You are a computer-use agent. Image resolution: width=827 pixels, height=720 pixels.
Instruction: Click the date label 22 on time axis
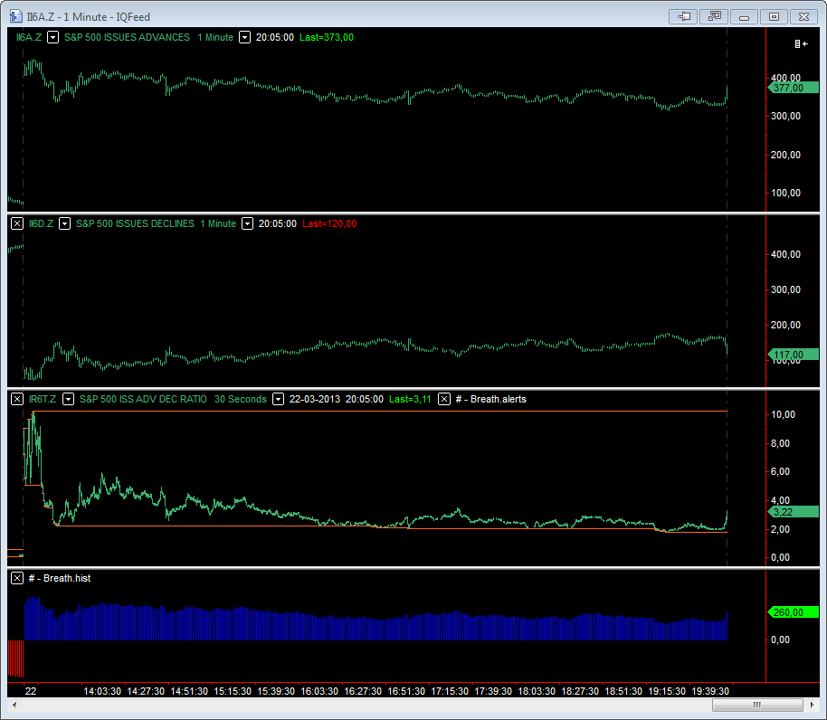pyautogui.click(x=31, y=691)
